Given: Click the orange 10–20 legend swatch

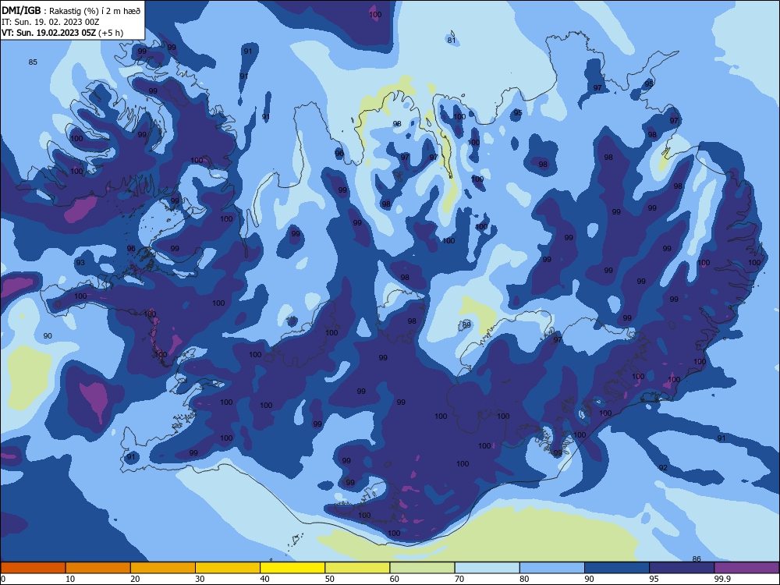Looking at the screenshot, I should pyautogui.click(x=98, y=568).
